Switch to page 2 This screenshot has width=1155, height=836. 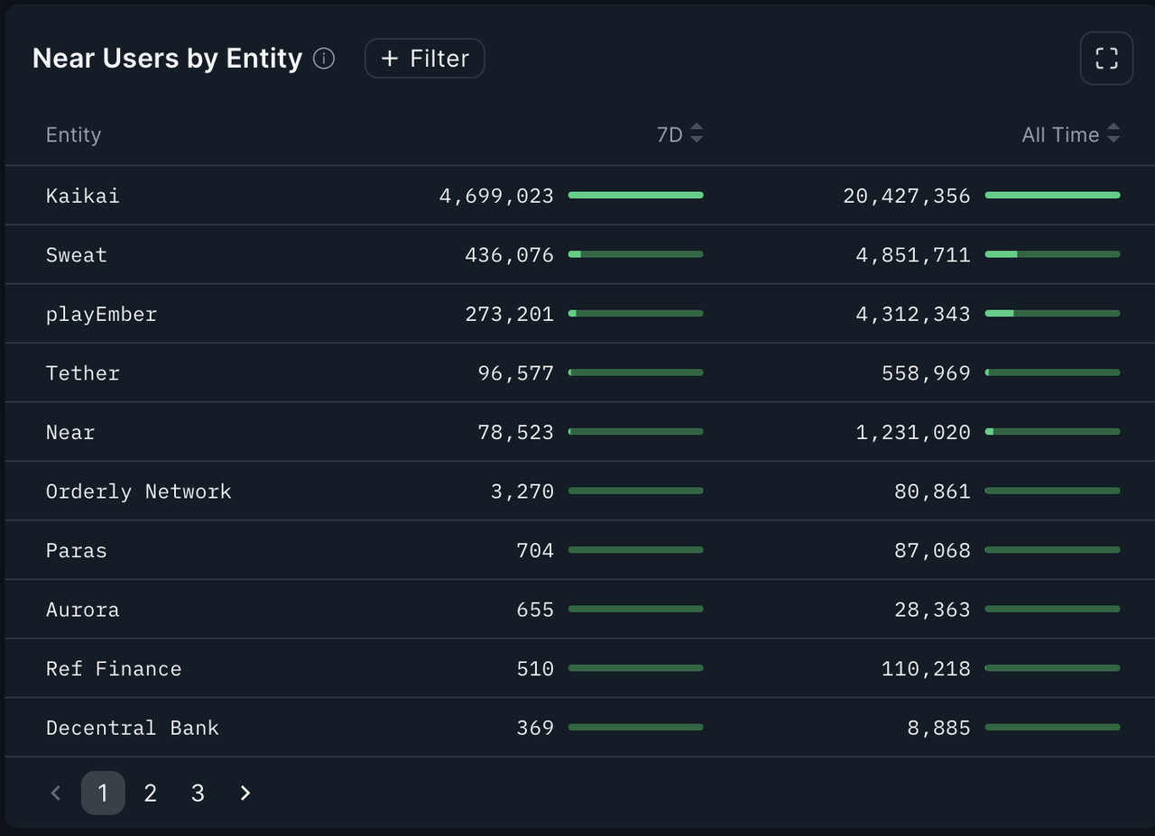click(x=150, y=793)
